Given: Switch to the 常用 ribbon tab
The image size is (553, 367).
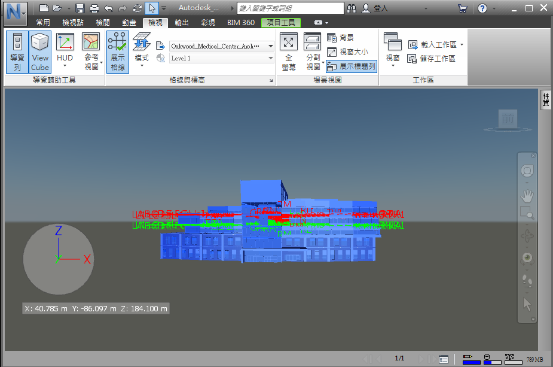Looking at the screenshot, I should [x=43, y=23].
